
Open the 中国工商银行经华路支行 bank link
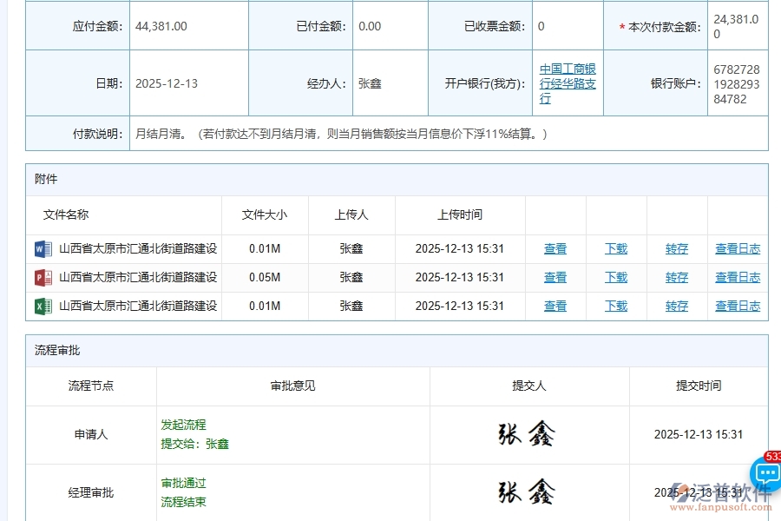pos(568,82)
